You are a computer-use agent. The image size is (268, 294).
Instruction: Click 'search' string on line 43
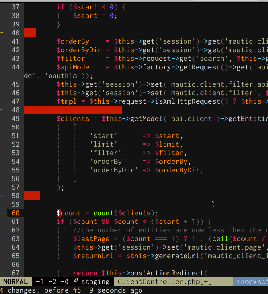tap(212, 59)
